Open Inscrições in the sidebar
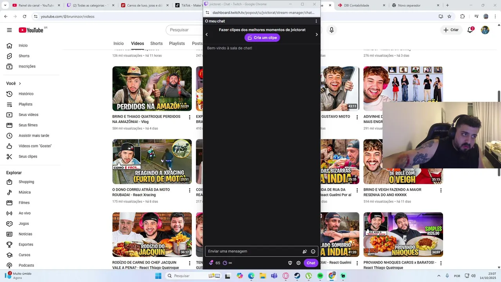501x282 pixels. (x=27, y=66)
